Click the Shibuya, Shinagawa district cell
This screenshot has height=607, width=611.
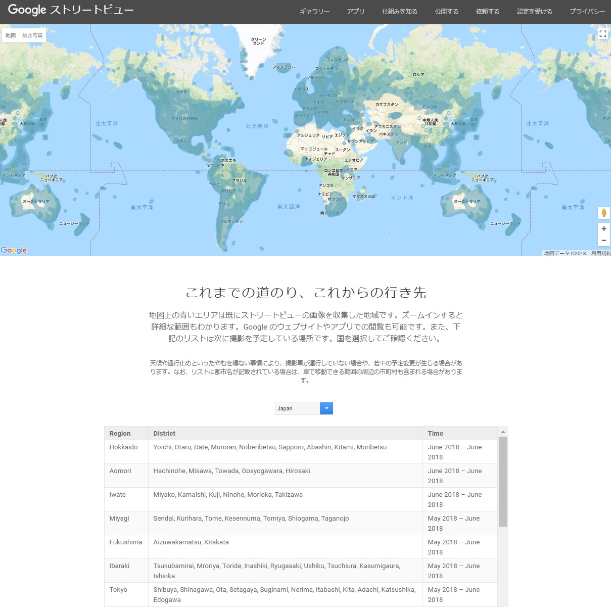286,594
